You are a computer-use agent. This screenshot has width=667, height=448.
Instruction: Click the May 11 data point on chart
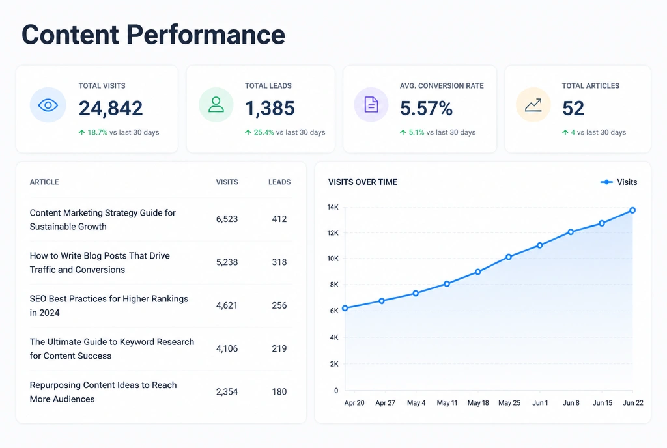pyautogui.click(x=447, y=284)
